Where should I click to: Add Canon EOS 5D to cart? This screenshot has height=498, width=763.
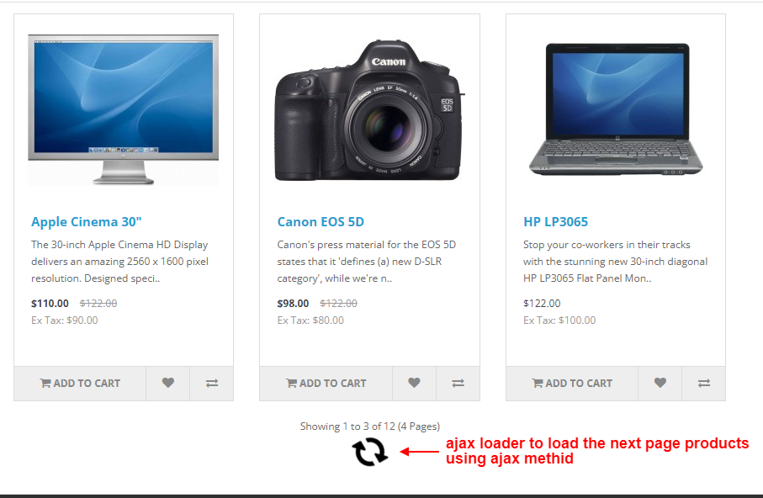click(326, 383)
